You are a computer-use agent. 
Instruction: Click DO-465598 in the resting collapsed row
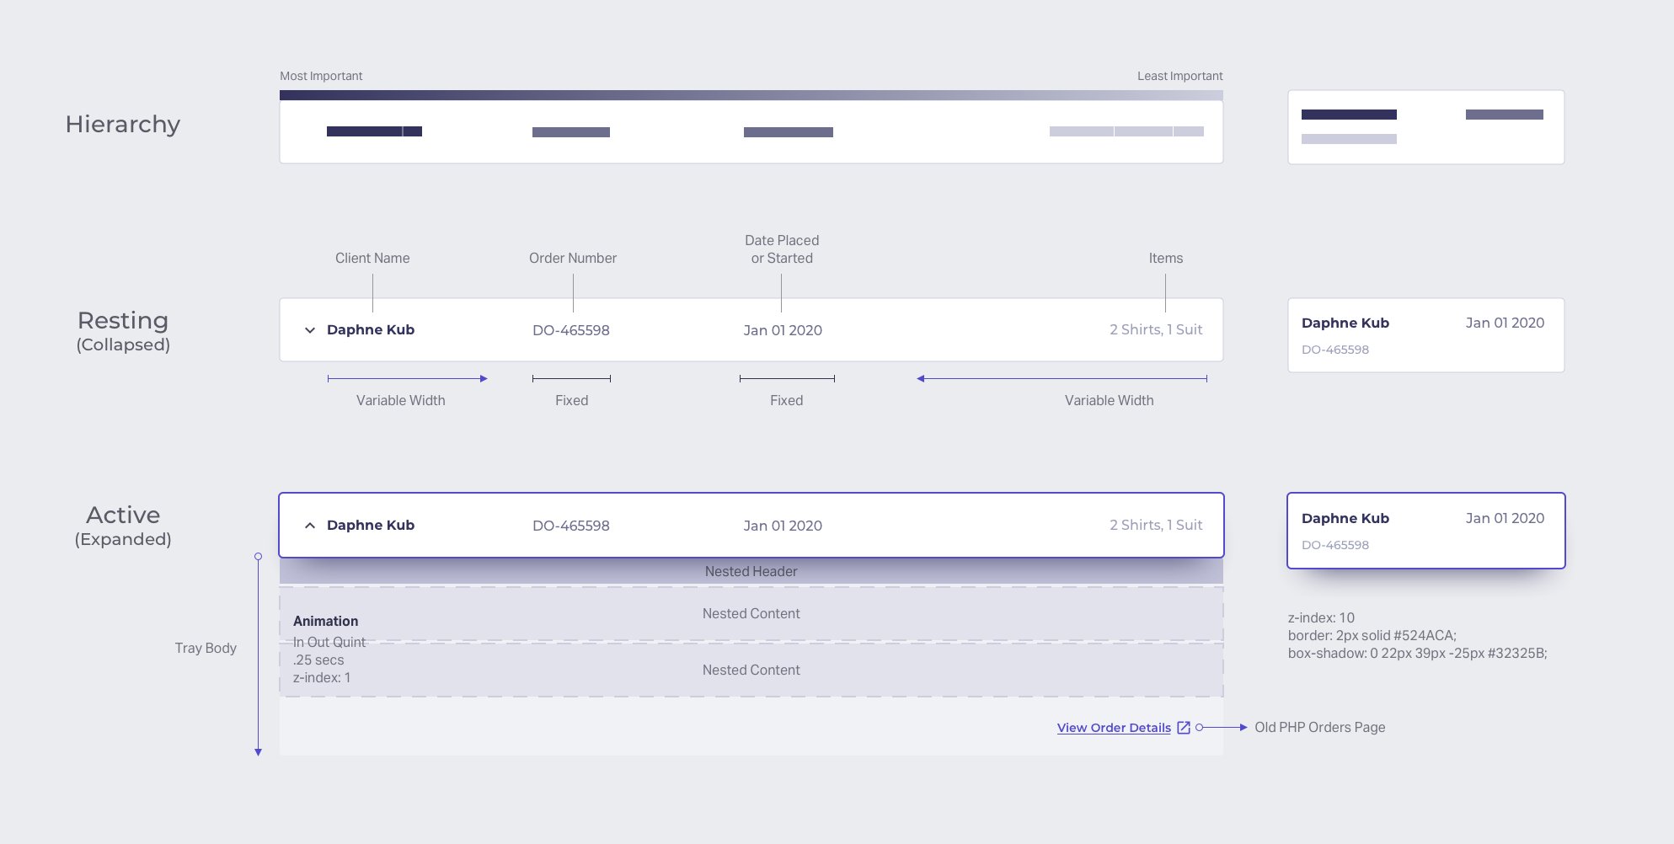pyautogui.click(x=571, y=330)
